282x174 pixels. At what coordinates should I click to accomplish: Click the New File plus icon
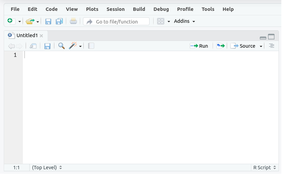(10, 21)
